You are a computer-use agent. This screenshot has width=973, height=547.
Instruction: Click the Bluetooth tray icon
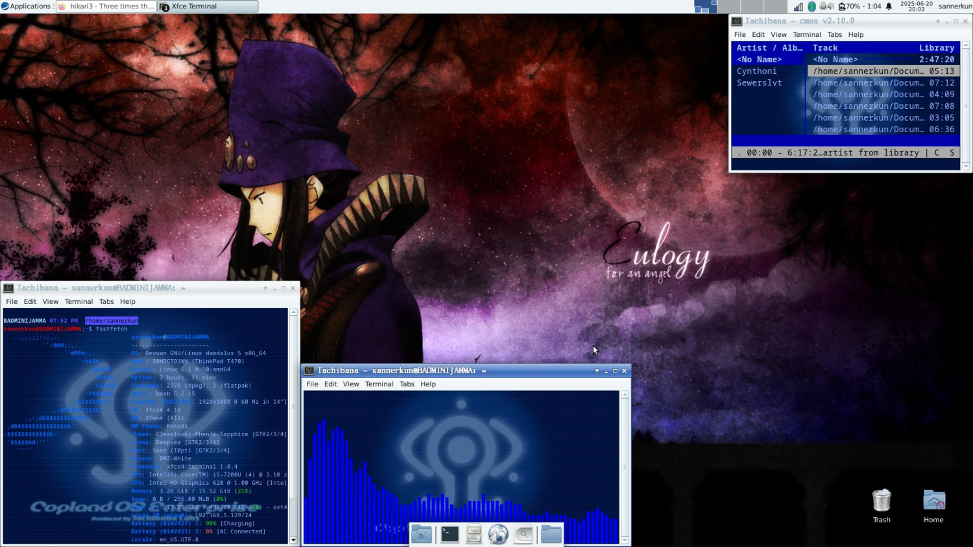811,6
